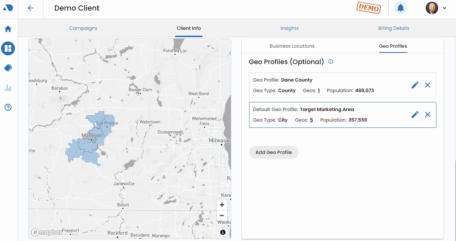
Task: Zoom in on the map
Action: [x=222, y=205]
